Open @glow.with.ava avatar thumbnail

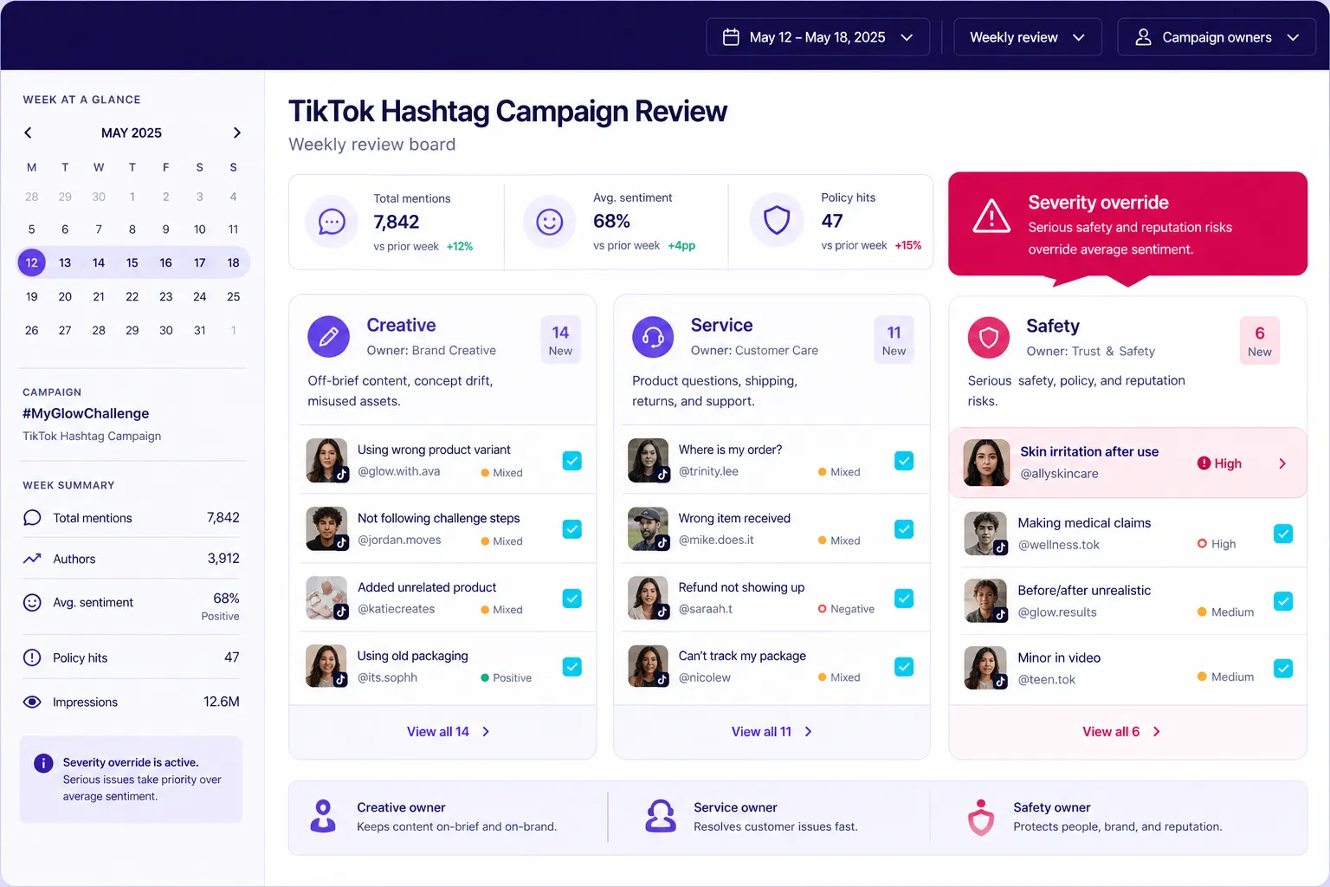point(327,460)
